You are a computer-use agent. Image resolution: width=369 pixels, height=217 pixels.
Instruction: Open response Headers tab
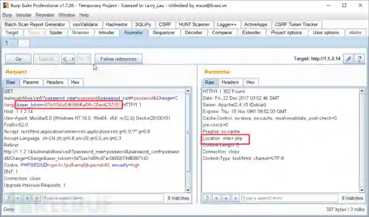pos(230,82)
